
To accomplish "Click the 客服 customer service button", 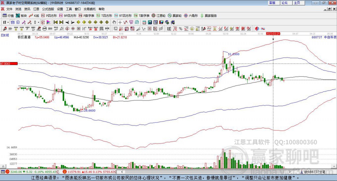I will coord(274,3).
